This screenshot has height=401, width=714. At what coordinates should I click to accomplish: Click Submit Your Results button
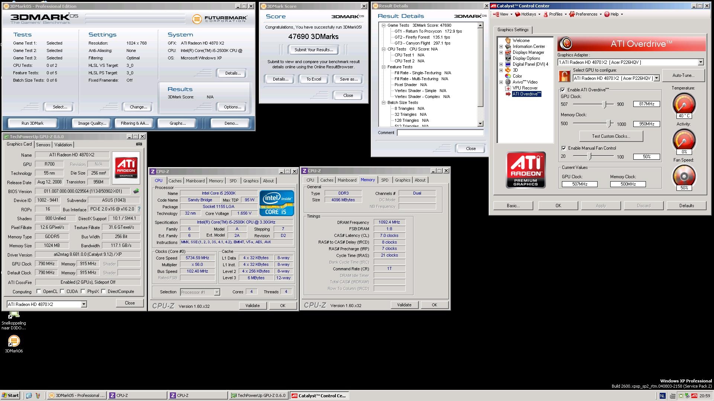[x=313, y=50]
